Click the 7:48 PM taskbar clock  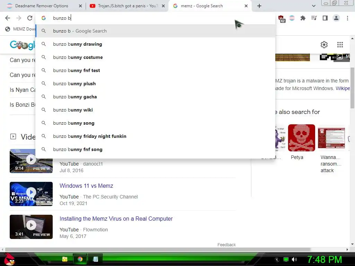coord(324,259)
